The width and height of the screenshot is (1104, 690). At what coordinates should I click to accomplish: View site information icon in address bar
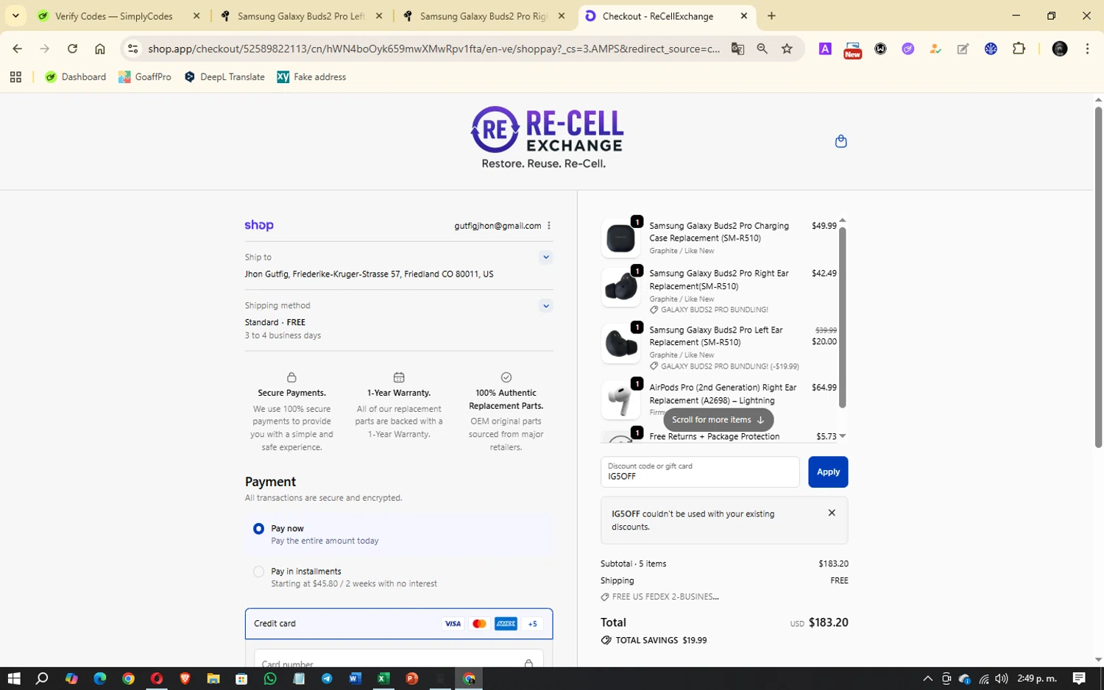click(x=132, y=49)
